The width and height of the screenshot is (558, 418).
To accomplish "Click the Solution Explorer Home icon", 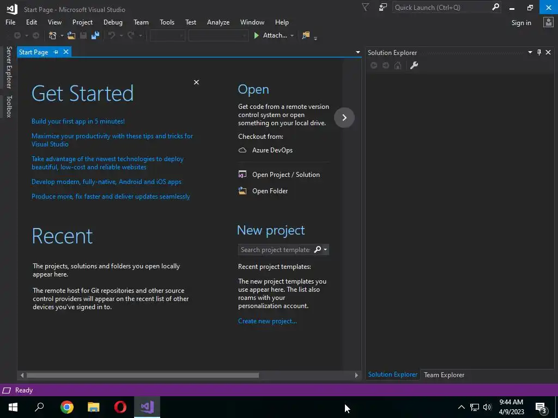I will coord(398,65).
